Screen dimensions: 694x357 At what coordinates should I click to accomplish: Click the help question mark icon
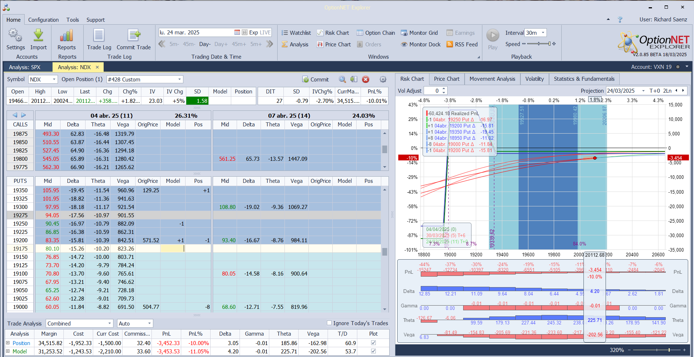point(620,20)
